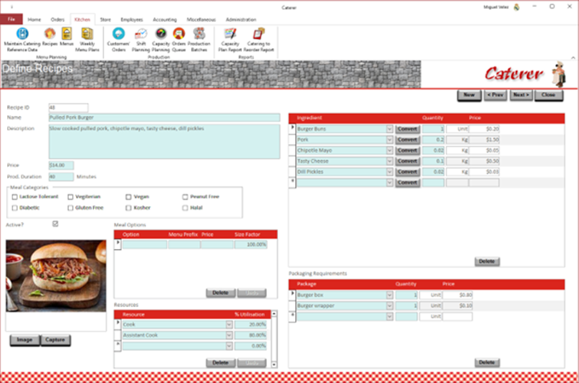
Task: Open the Catering to Reorder Report
Action: [259, 40]
